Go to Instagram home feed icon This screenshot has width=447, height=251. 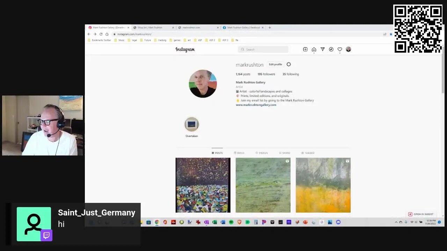click(x=314, y=50)
